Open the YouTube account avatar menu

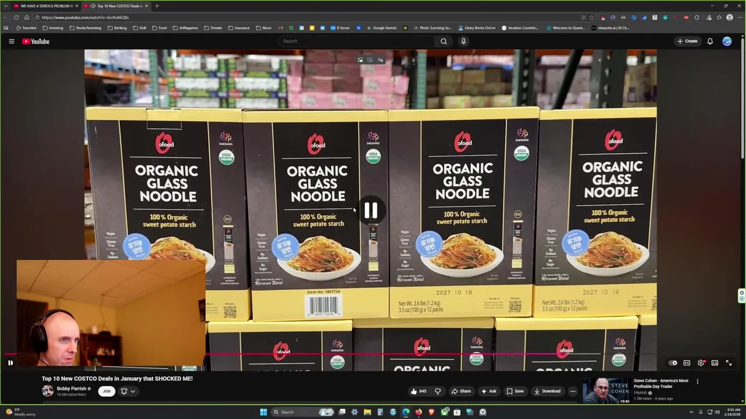coord(727,41)
